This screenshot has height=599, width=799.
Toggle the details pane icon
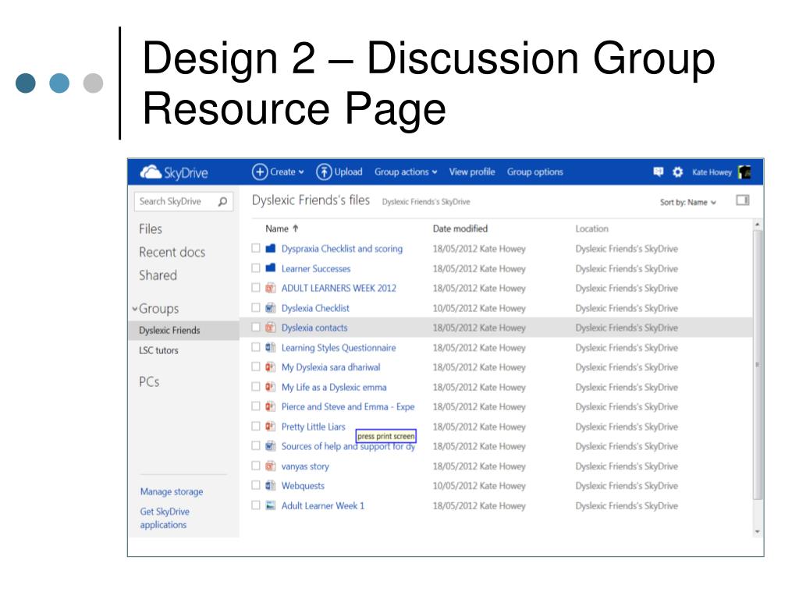point(743,200)
